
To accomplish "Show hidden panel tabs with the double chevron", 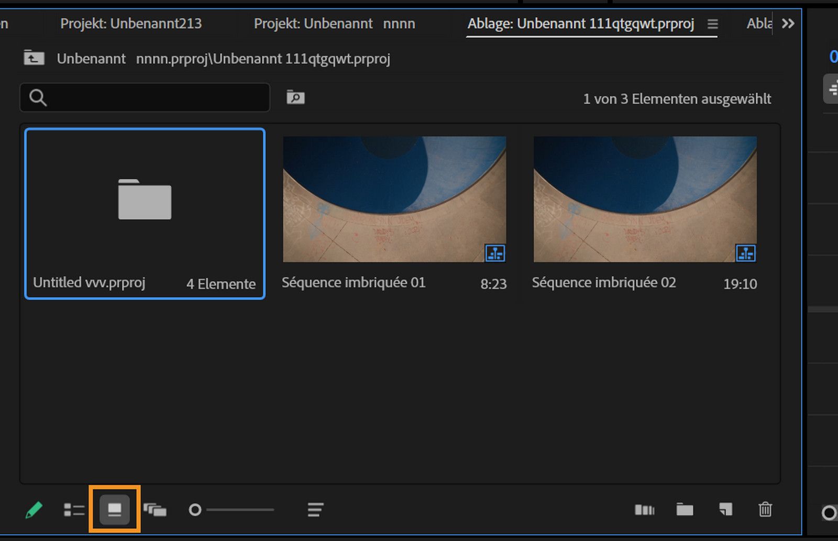I will point(788,24).
